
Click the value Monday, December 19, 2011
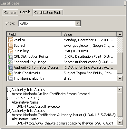click(x=88, y=40)
